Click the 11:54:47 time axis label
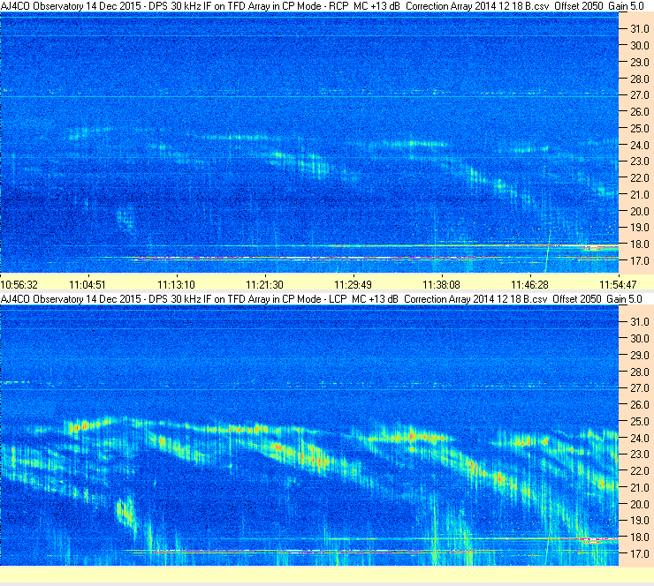This screenshot has height=586, width=654. 618,285
